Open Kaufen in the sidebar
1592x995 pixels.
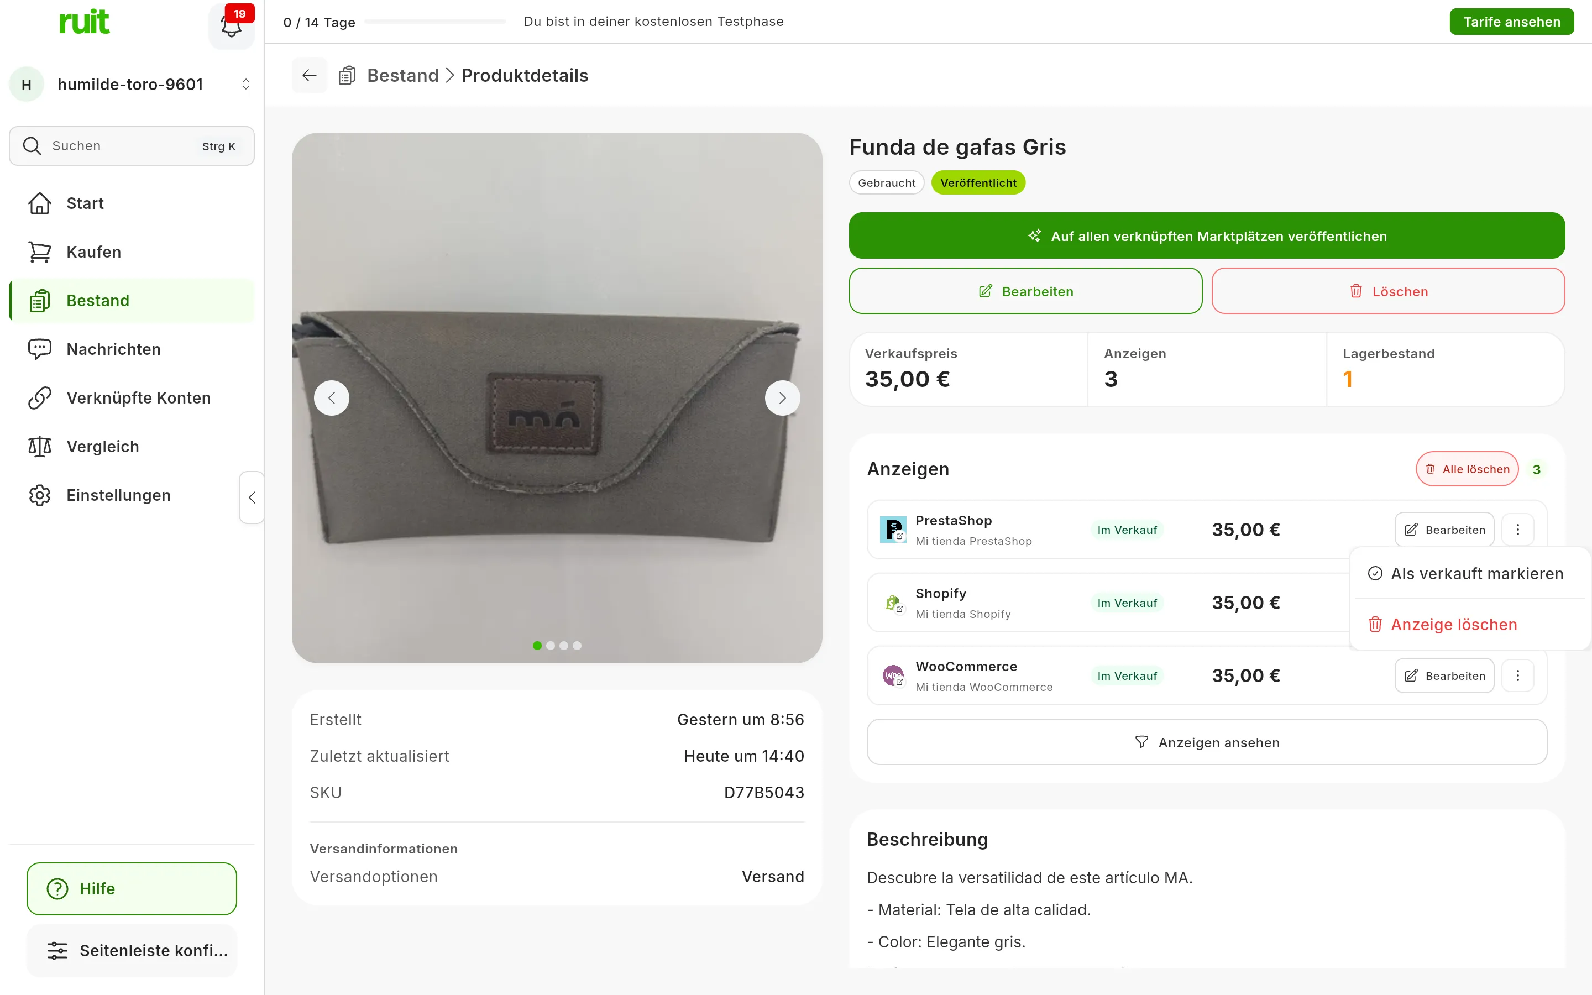point(132,252)
